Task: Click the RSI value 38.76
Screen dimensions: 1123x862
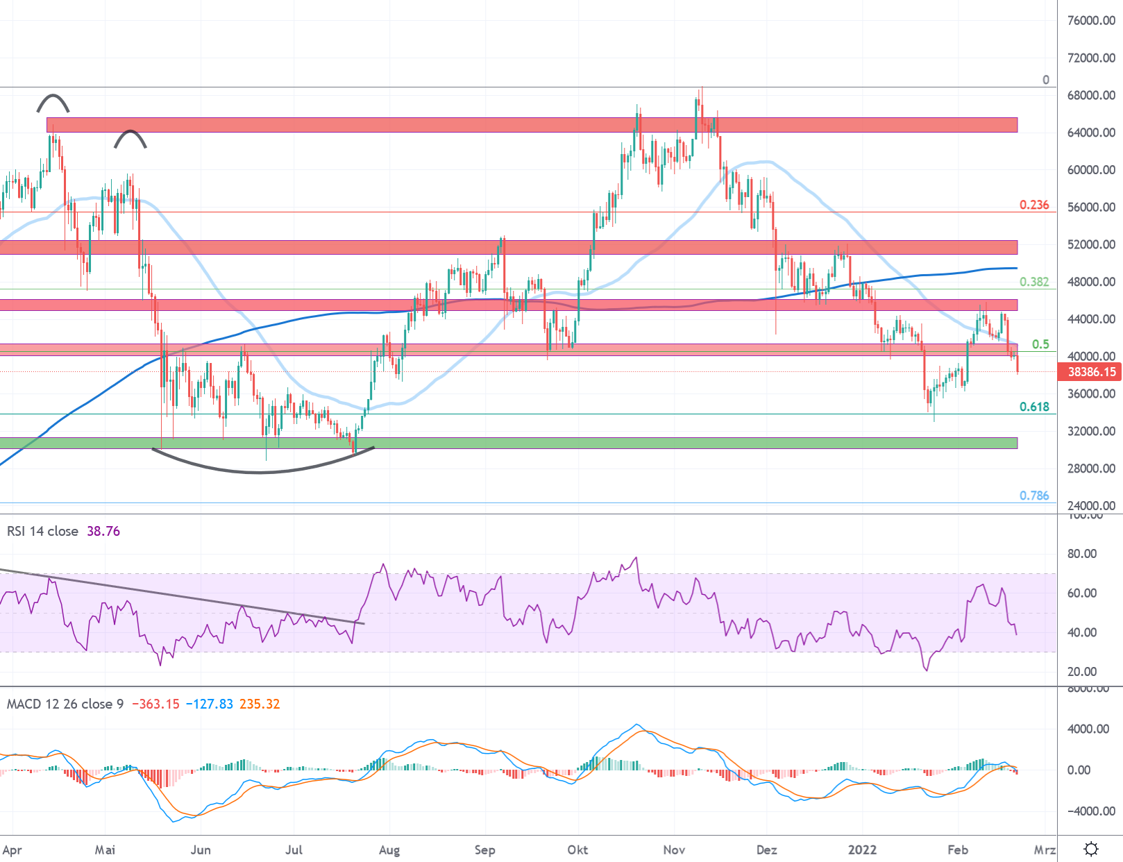Action: click(x=103, y=531)
